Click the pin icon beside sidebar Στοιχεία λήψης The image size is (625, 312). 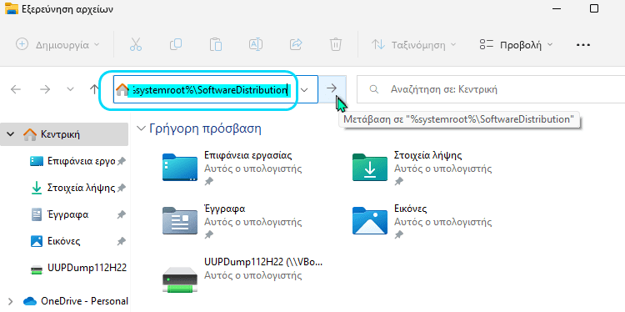click(122, 188)
